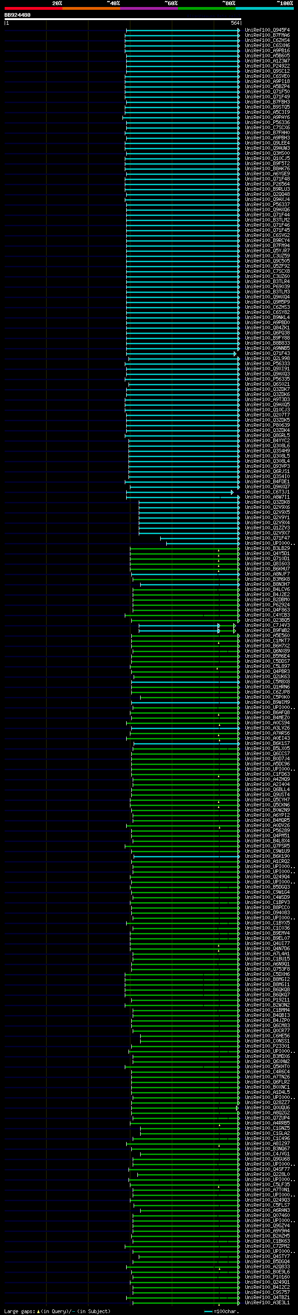This screenshot has height=1315, width=298.
Task: Select label UniRef100_Q2V9X5
Action: click(x=267, y=512)
